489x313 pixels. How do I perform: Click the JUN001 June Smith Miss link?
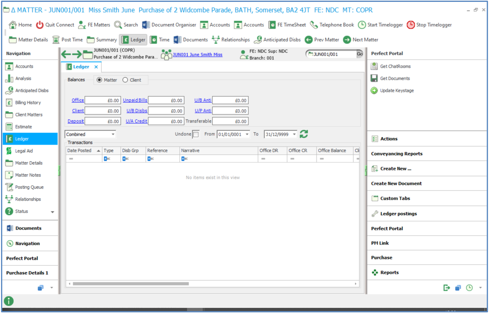(x=197, y=55)
